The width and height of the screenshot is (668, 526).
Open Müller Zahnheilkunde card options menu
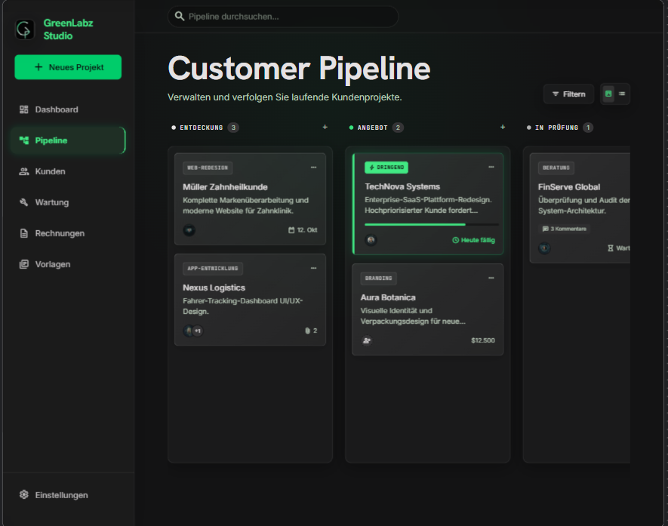click(x=313, y=168)
